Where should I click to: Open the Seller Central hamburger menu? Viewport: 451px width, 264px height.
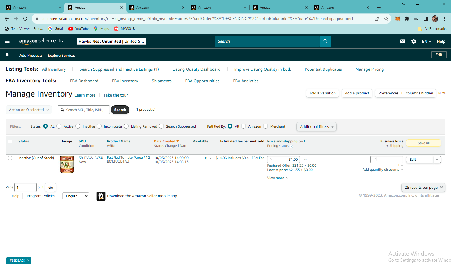click(x=7, y=41)
